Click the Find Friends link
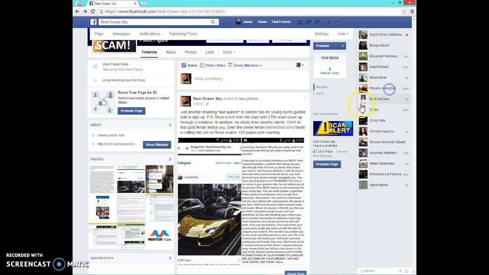Image resolution: width=489 pixels, height=275 pixels. (281, 22)
